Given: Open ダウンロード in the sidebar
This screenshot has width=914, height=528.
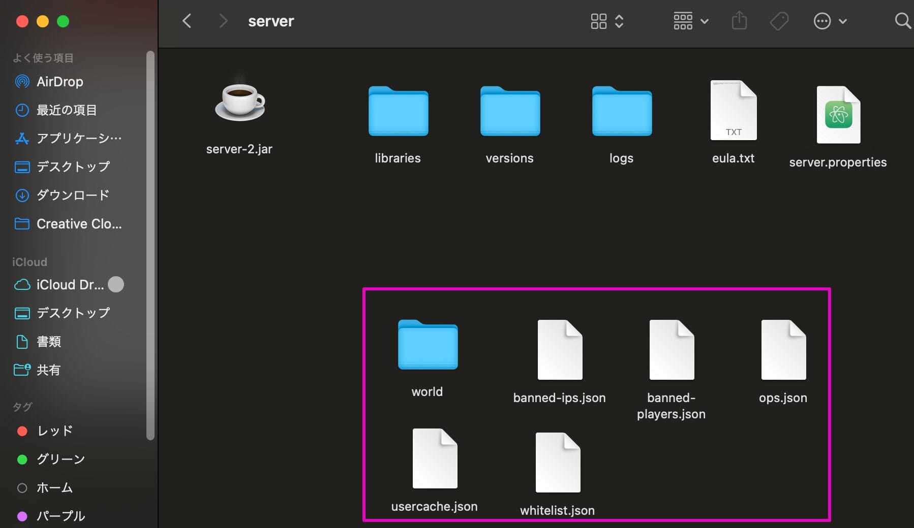Looking at the screenshot, I should pos(73,195).
